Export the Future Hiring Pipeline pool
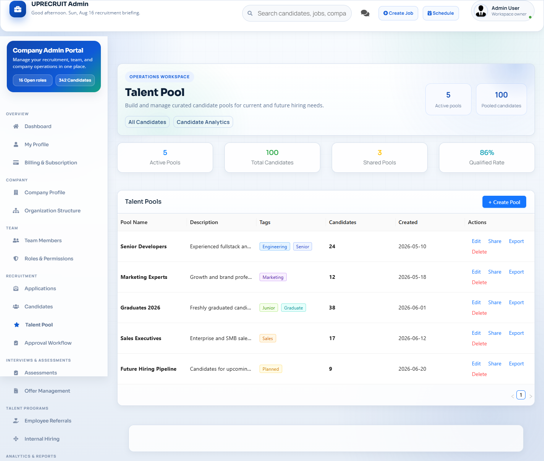544x461 pixels. (516, 364)
